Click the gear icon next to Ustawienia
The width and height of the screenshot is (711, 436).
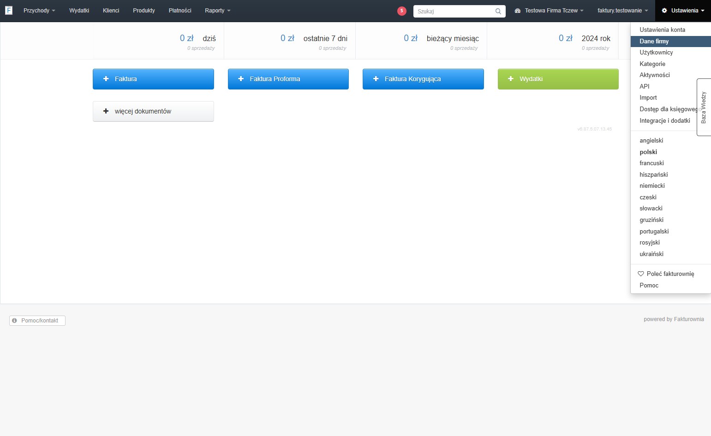click(664, 11)
